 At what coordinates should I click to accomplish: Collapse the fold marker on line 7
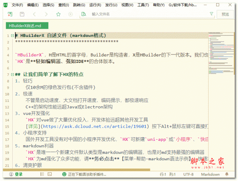click(x=12, y=74)
